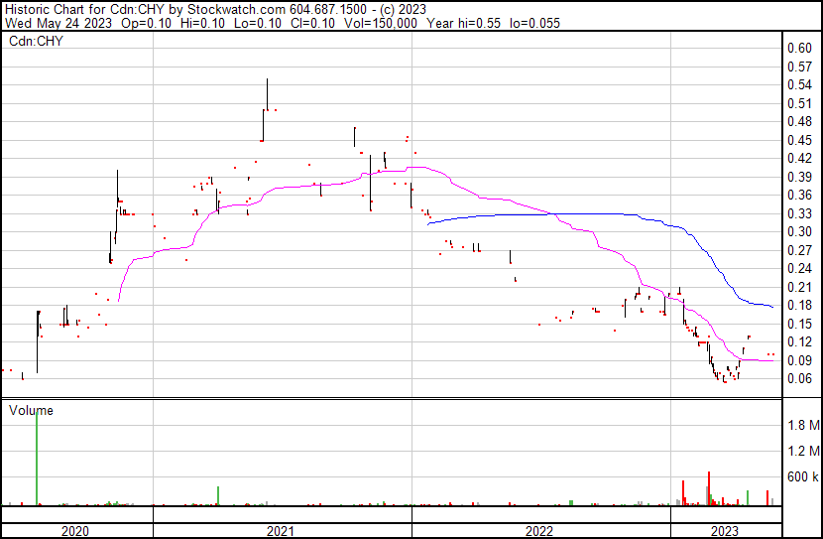Click the Volume panel label

[31, 410]
